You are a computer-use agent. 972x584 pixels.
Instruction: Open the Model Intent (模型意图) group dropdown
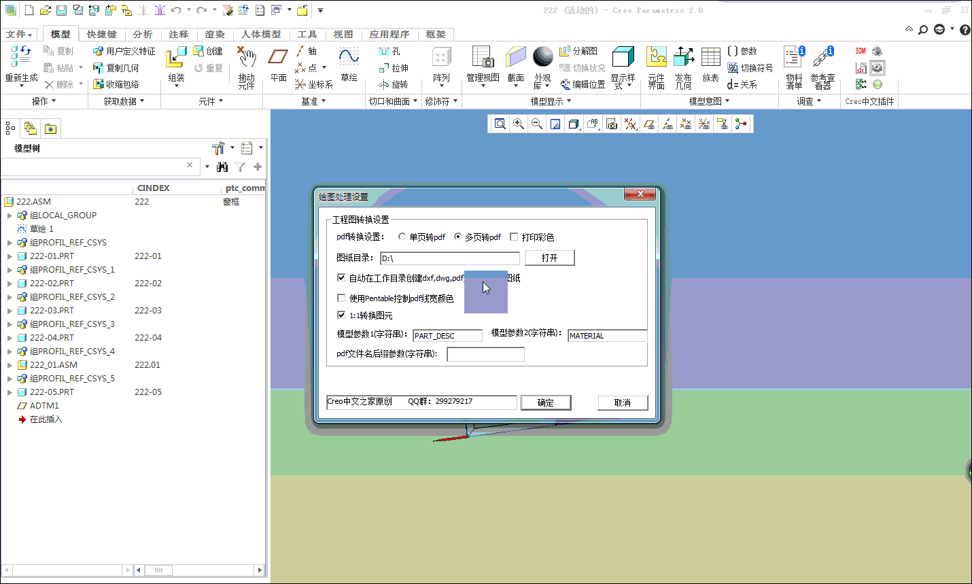(x=710, y=101)
